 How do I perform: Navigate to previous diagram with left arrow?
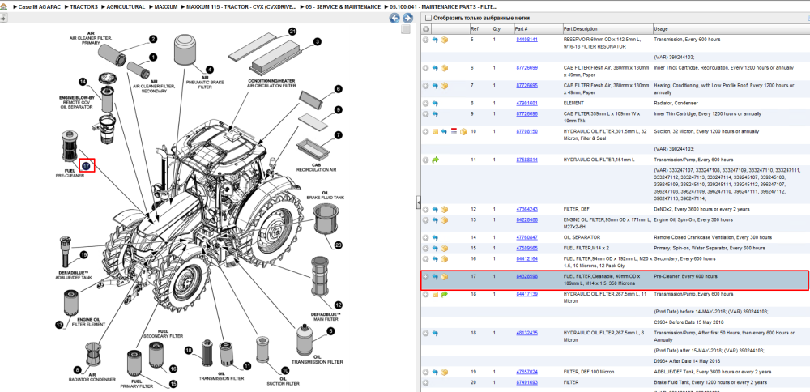(394, 18)
